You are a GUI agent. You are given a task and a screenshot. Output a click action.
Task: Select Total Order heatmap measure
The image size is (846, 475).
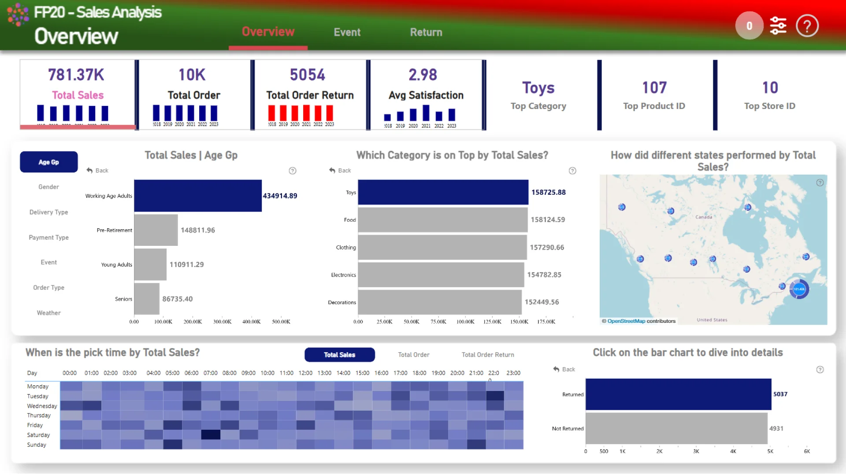(x=414, y=355)
